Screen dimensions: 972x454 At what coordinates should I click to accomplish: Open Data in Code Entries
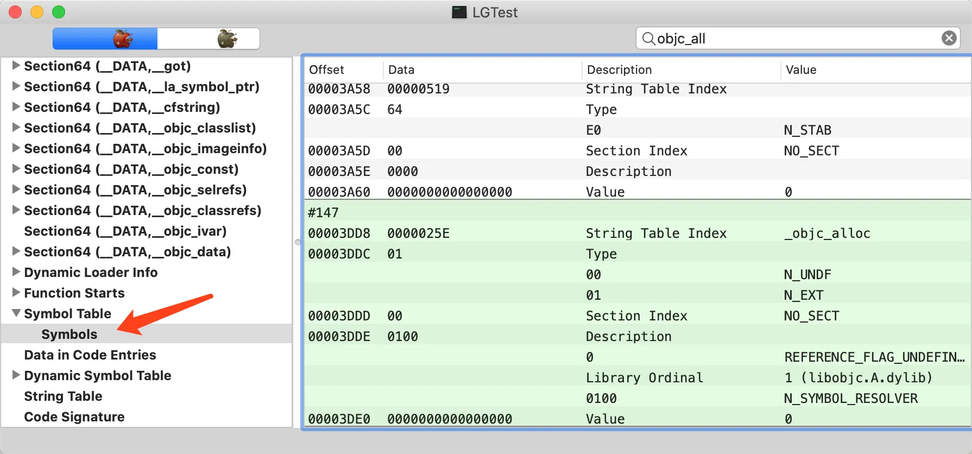coord(90,355)
